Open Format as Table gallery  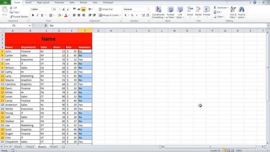click(170, 12)
